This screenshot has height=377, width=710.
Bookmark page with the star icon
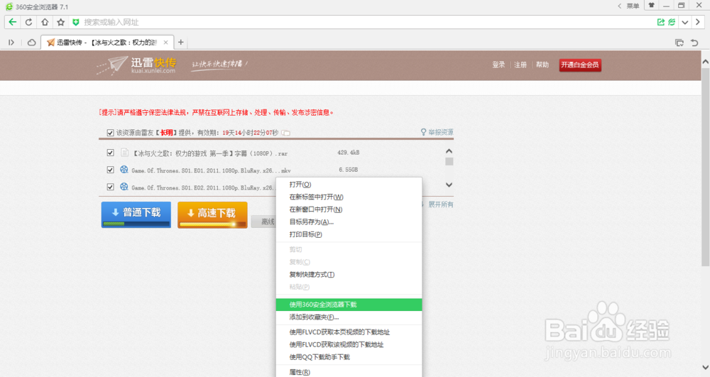[x=60, y=22]
